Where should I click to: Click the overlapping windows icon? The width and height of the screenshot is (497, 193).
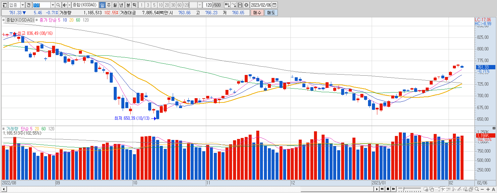(x=432, y=189)
